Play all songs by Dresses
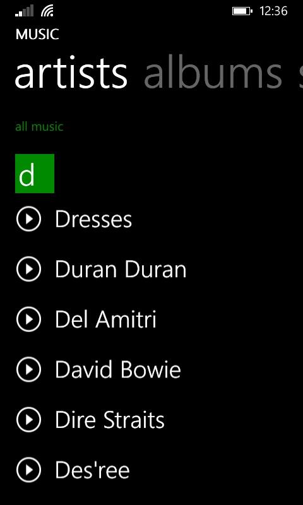The height and width of the screenshot is (505, 303). (28, 218)
